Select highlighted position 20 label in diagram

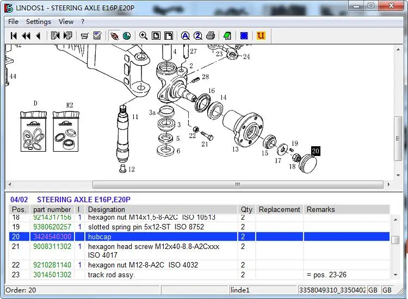pyautogui.click(x=316, y=151)
